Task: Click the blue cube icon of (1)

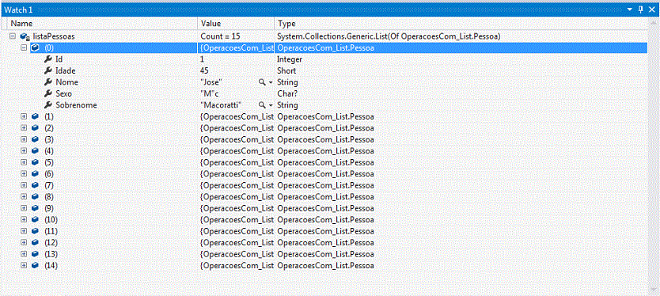Action: coord(35,116)
